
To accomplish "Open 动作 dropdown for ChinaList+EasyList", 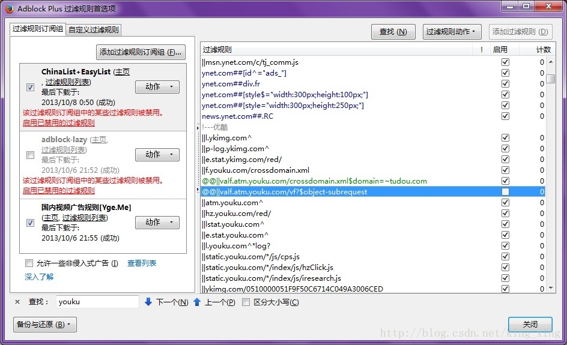I will tap(157, 87).
